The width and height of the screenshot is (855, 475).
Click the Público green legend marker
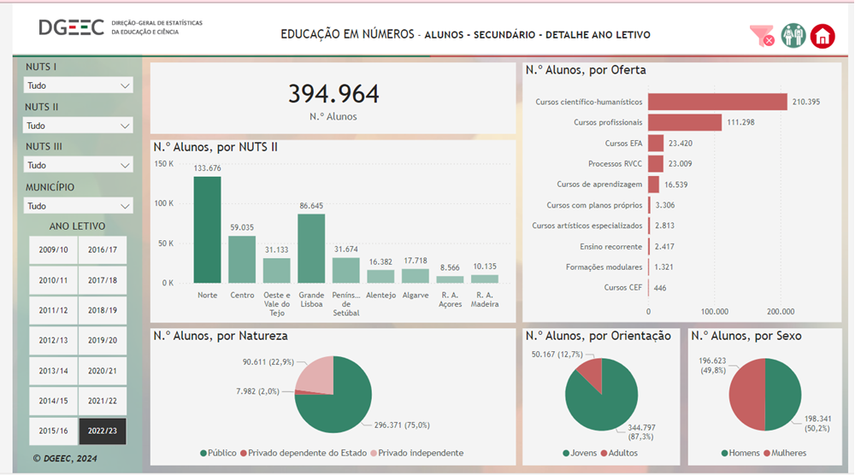coord(203,453)
